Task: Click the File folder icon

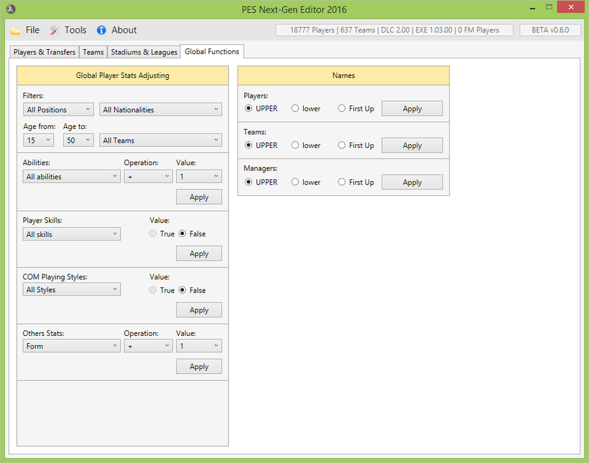Action: pyautogui.click(x=16, y=30)
